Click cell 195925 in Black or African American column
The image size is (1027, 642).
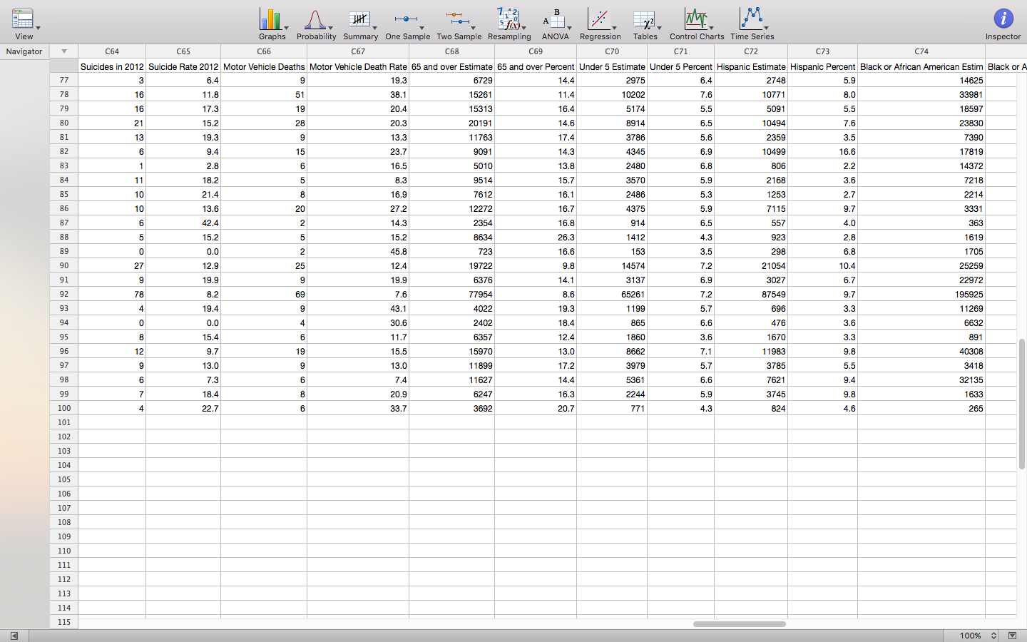[x=921, y=294]
